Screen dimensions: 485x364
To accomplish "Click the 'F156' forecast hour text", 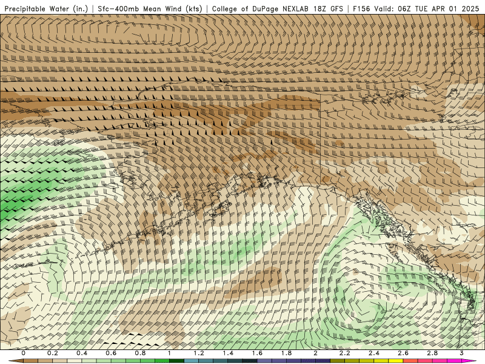I will [x=361, y=8].
